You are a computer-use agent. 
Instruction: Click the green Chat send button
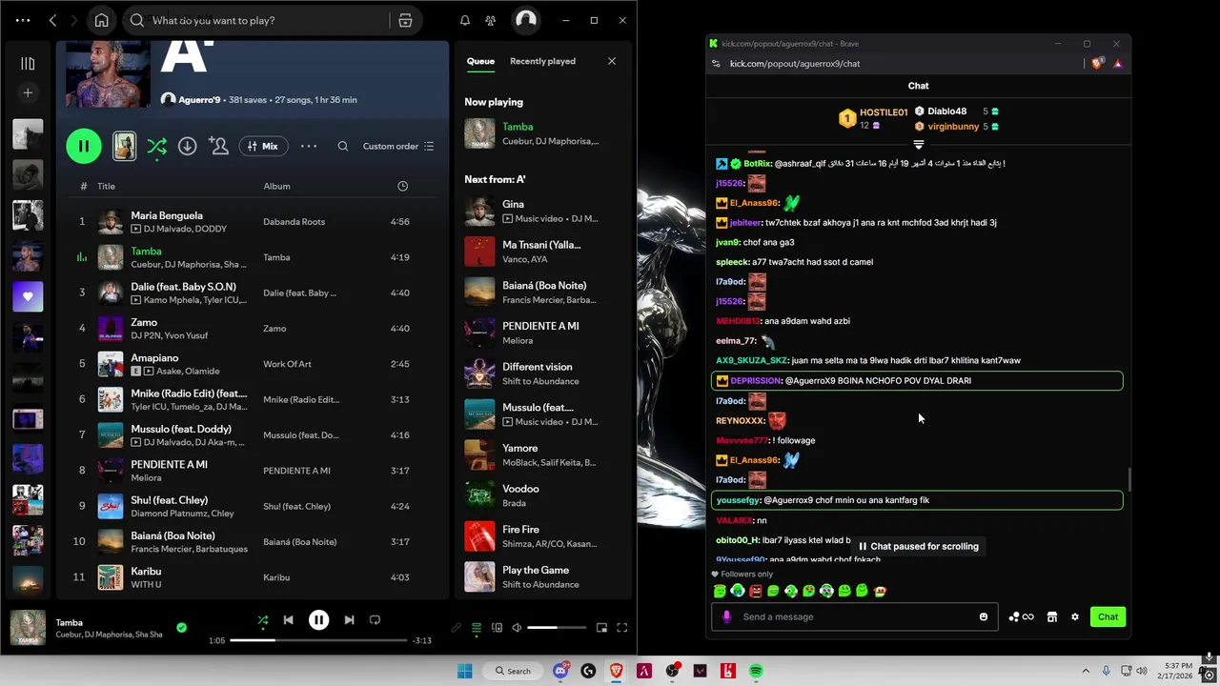point(1108,616)
